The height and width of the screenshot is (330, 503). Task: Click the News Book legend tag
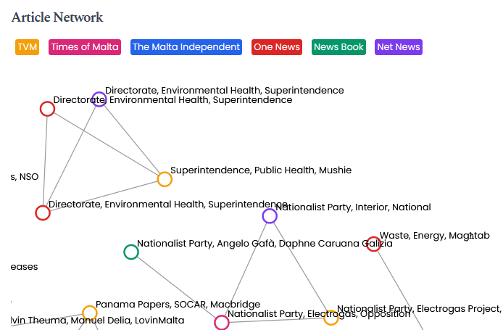[338, 47]
